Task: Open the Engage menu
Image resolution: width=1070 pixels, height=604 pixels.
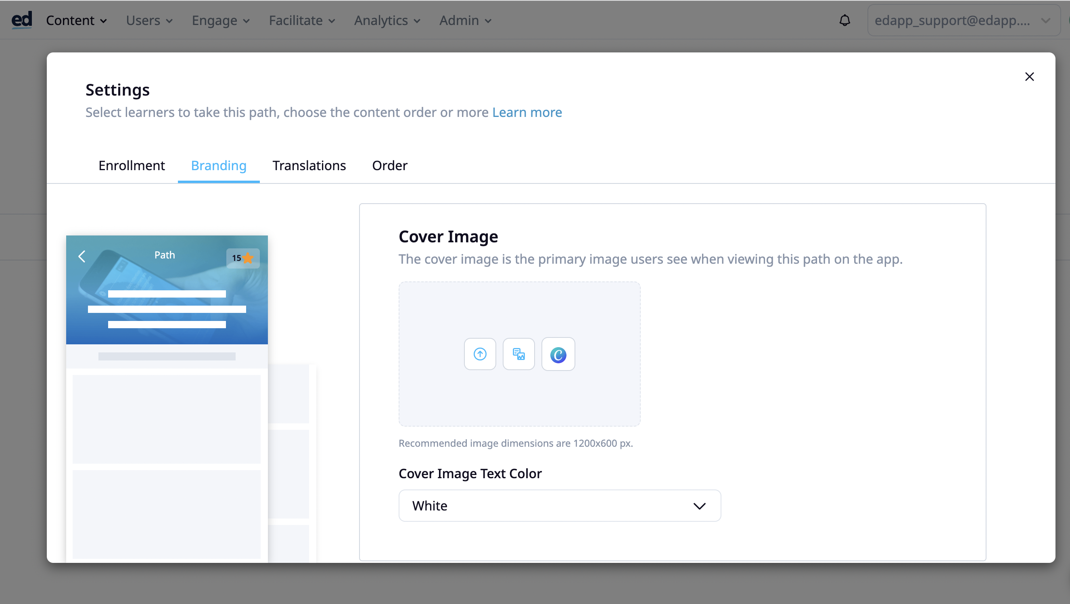Action: [x=221, y=20]
